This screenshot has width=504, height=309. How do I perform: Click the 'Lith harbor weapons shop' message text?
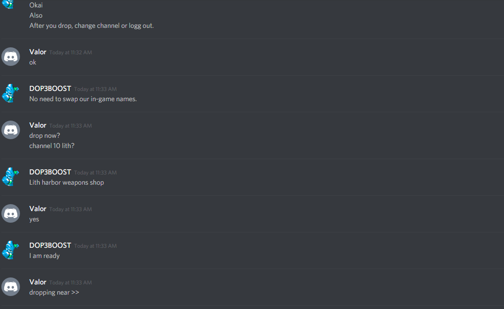click(x=66, y=182)
